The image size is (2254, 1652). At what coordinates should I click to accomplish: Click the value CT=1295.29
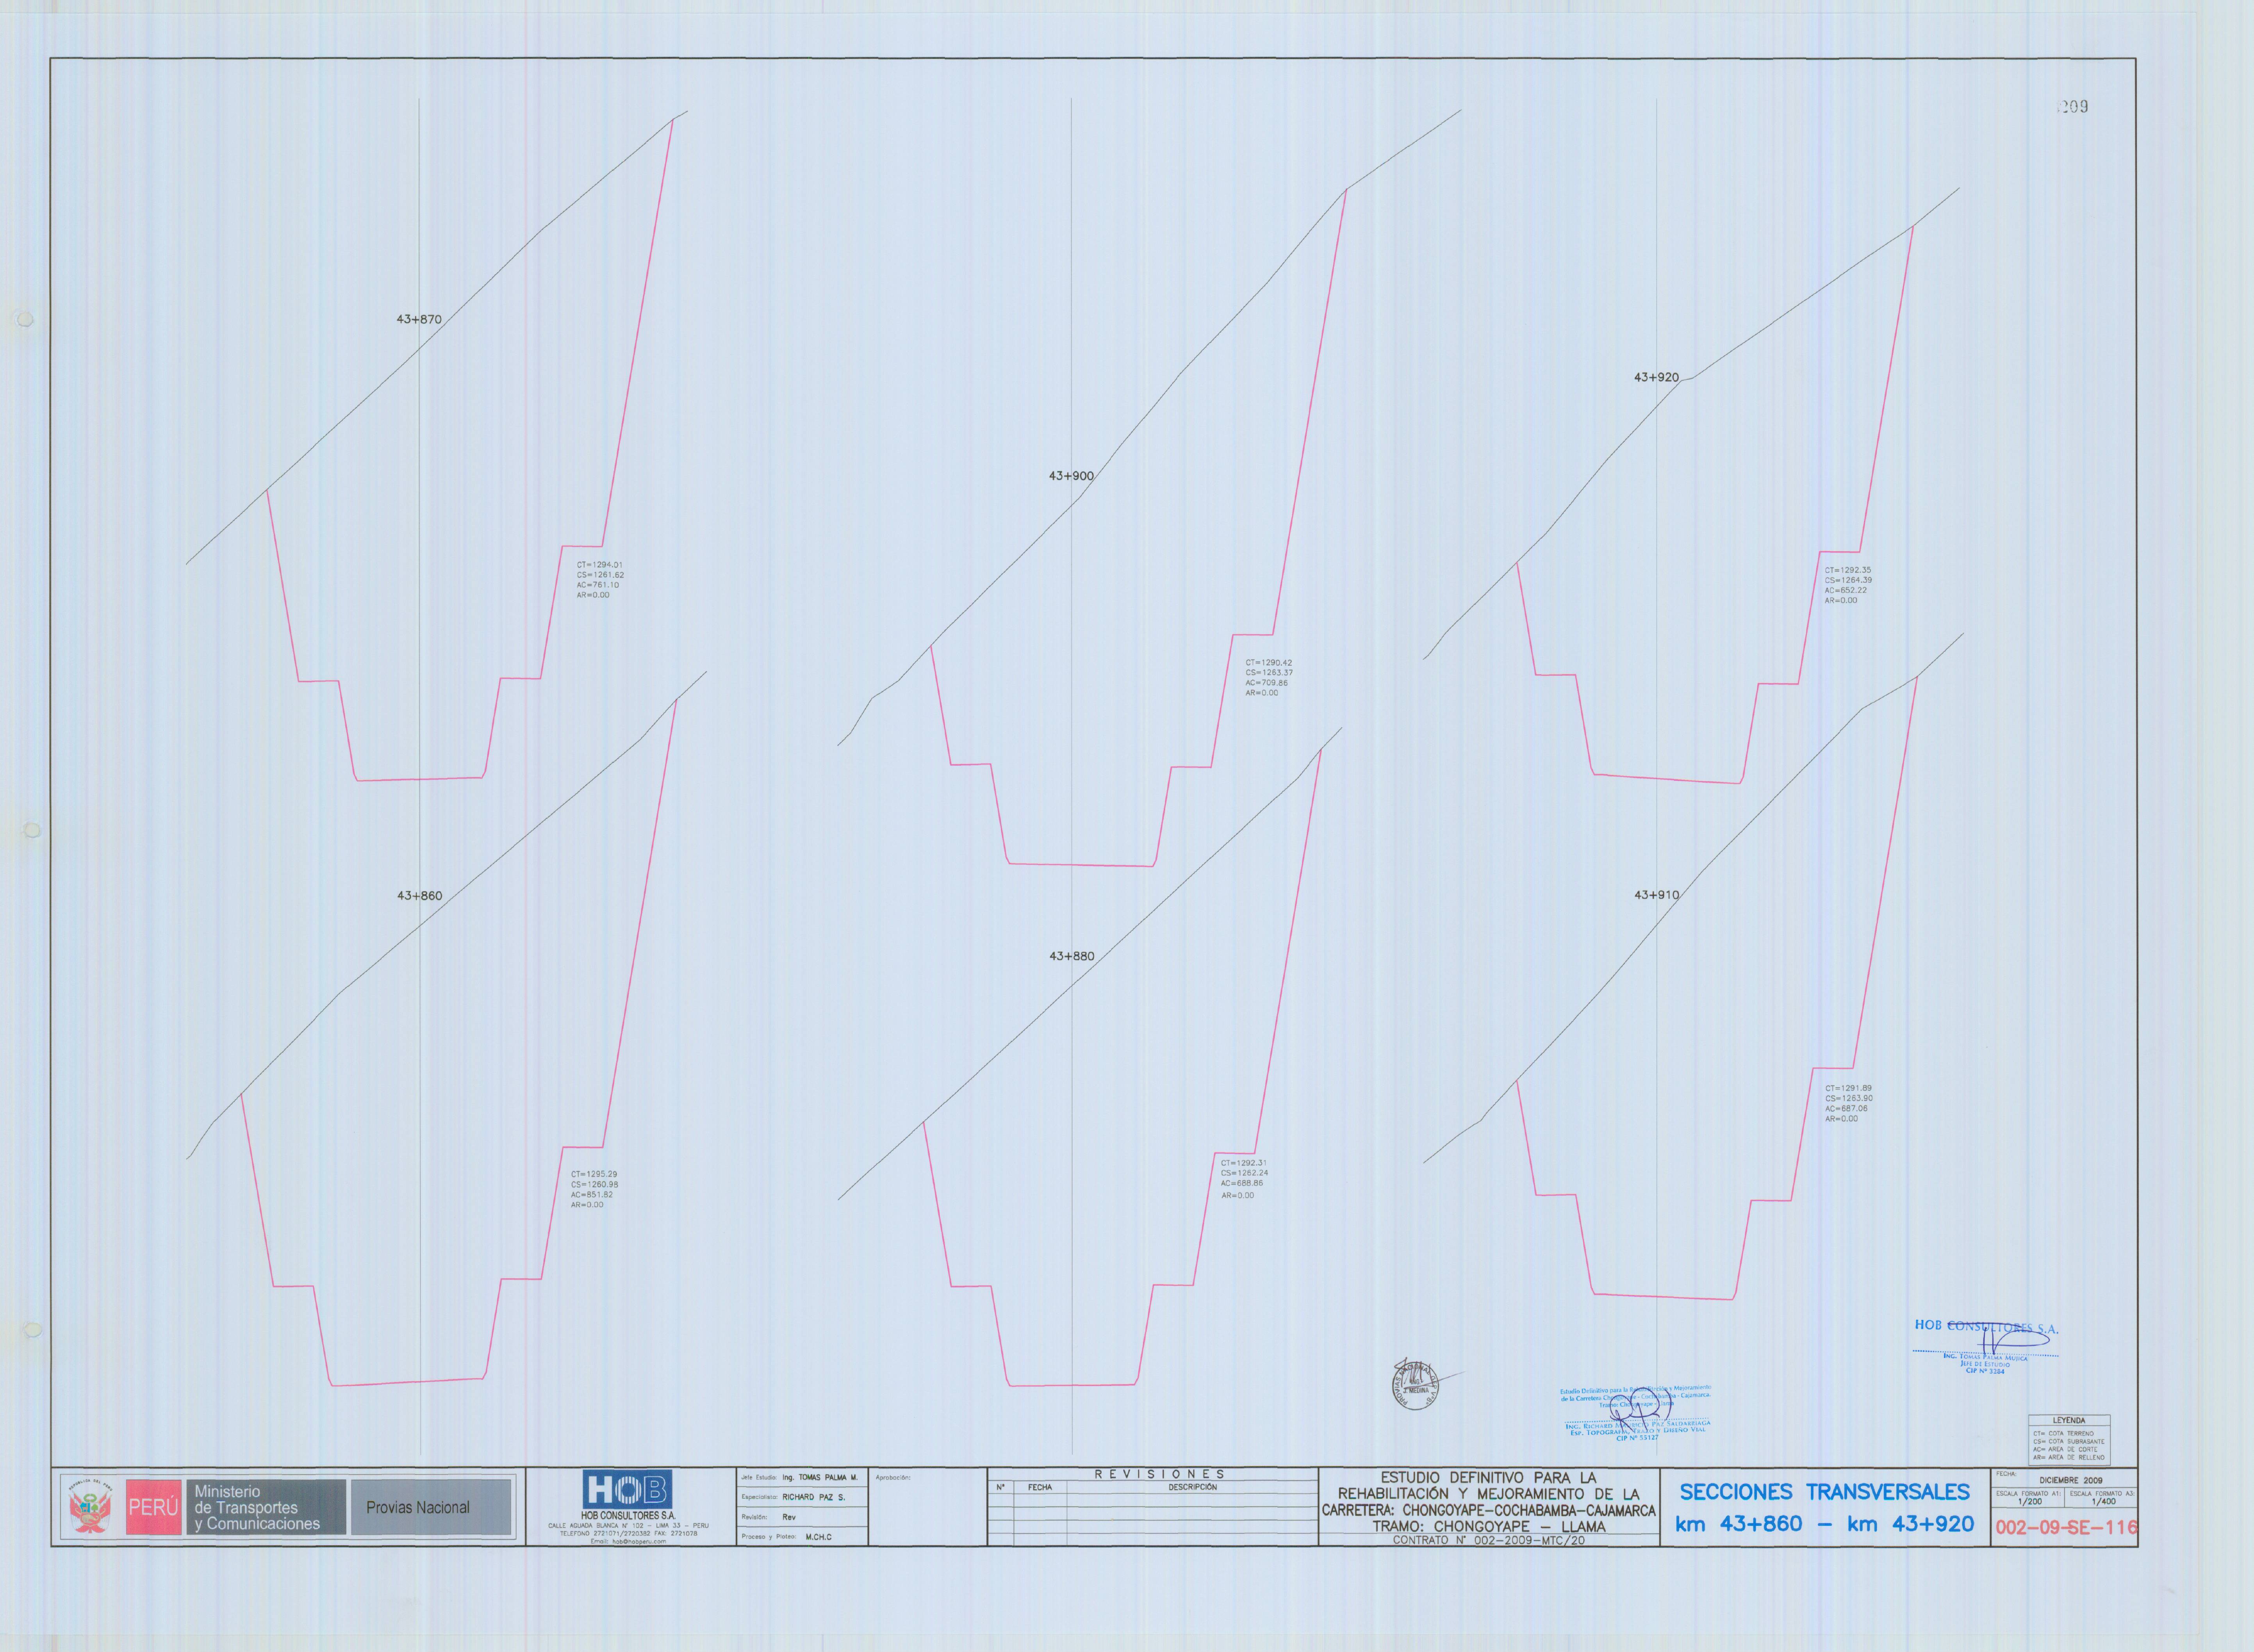594,1174
